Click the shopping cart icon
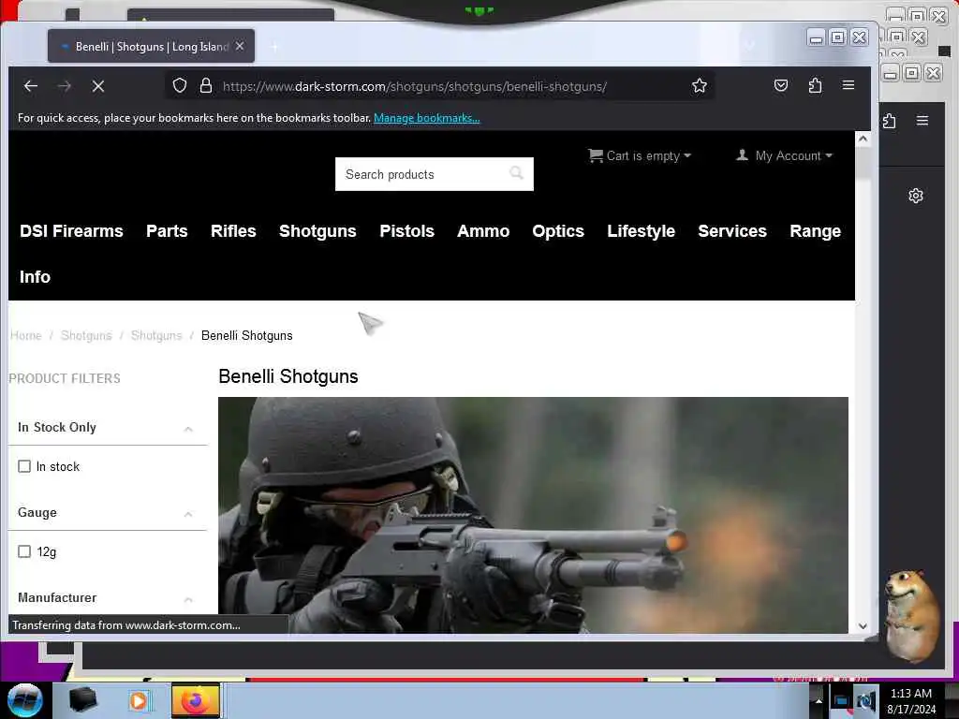 coord(595,155)
